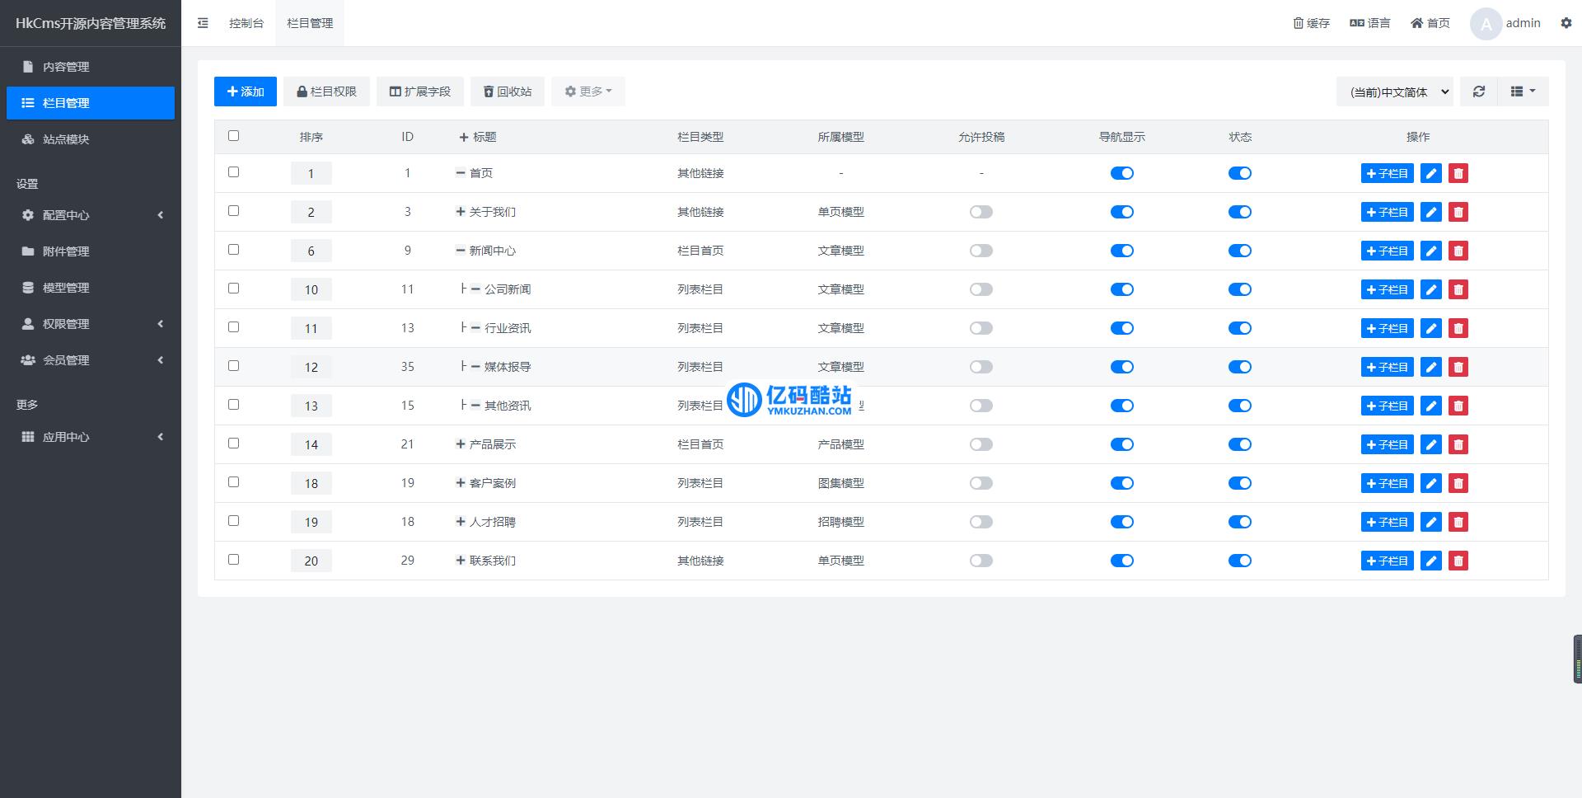Viewport: 1582px width, 798px height.
Task: Open 站点模块 in the sidebar
Action: (x=91, y=139)
